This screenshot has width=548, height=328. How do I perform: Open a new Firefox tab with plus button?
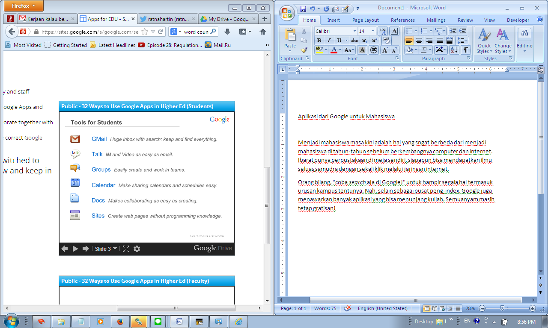(x=265, y=19)
